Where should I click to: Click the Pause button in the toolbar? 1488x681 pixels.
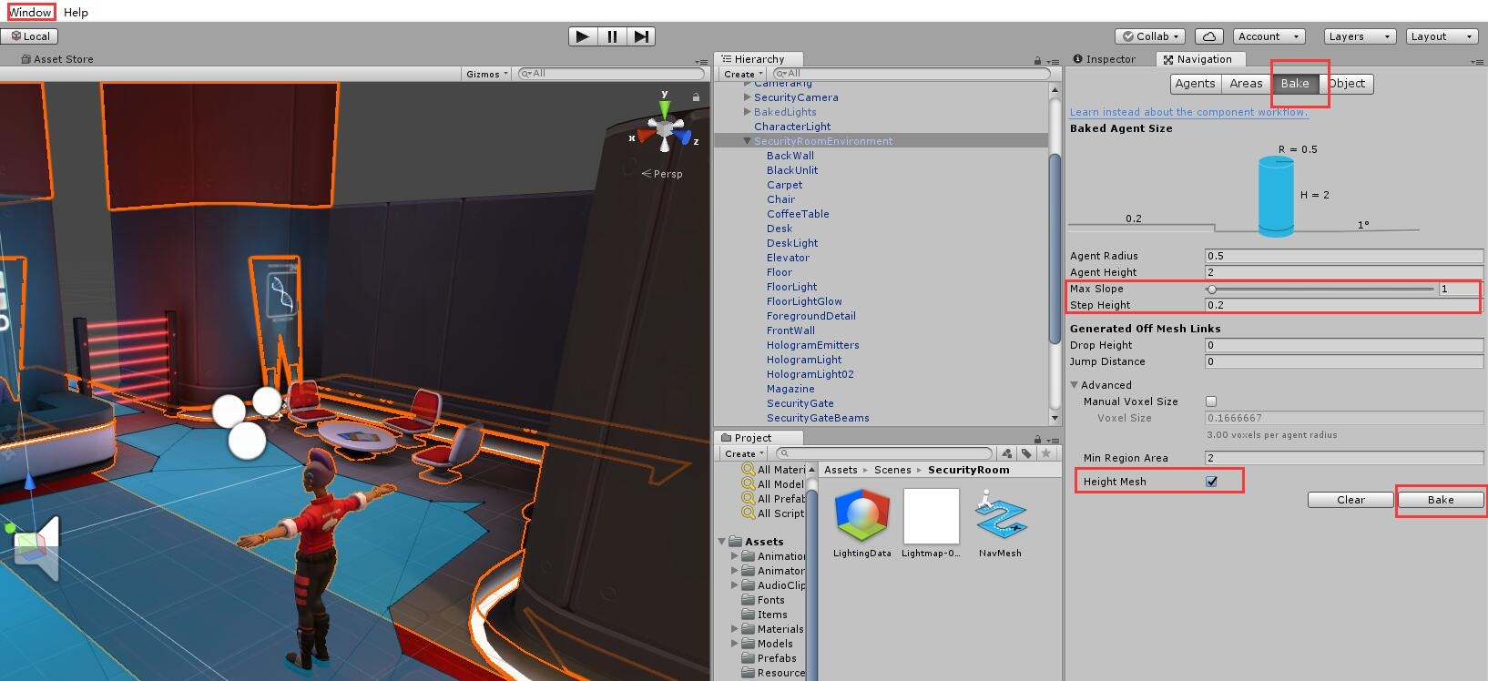(612, 36)
